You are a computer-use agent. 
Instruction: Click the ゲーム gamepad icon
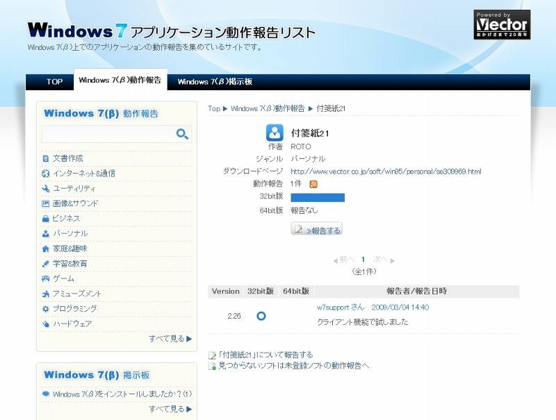(45, 278)
